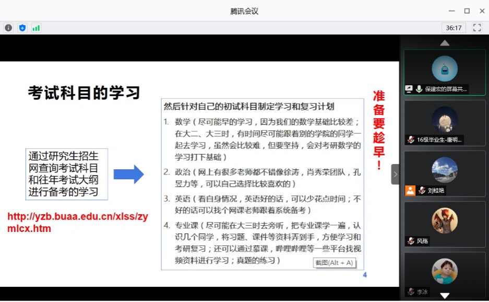The image size is (489, 302).
Task: Click the muted mic icon for 风殇
Action: [411, 241]
